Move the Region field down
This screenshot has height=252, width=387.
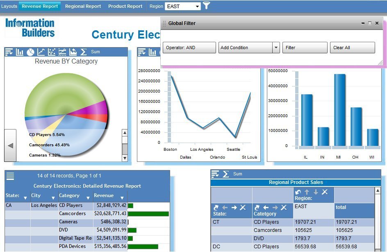(316, 192)
